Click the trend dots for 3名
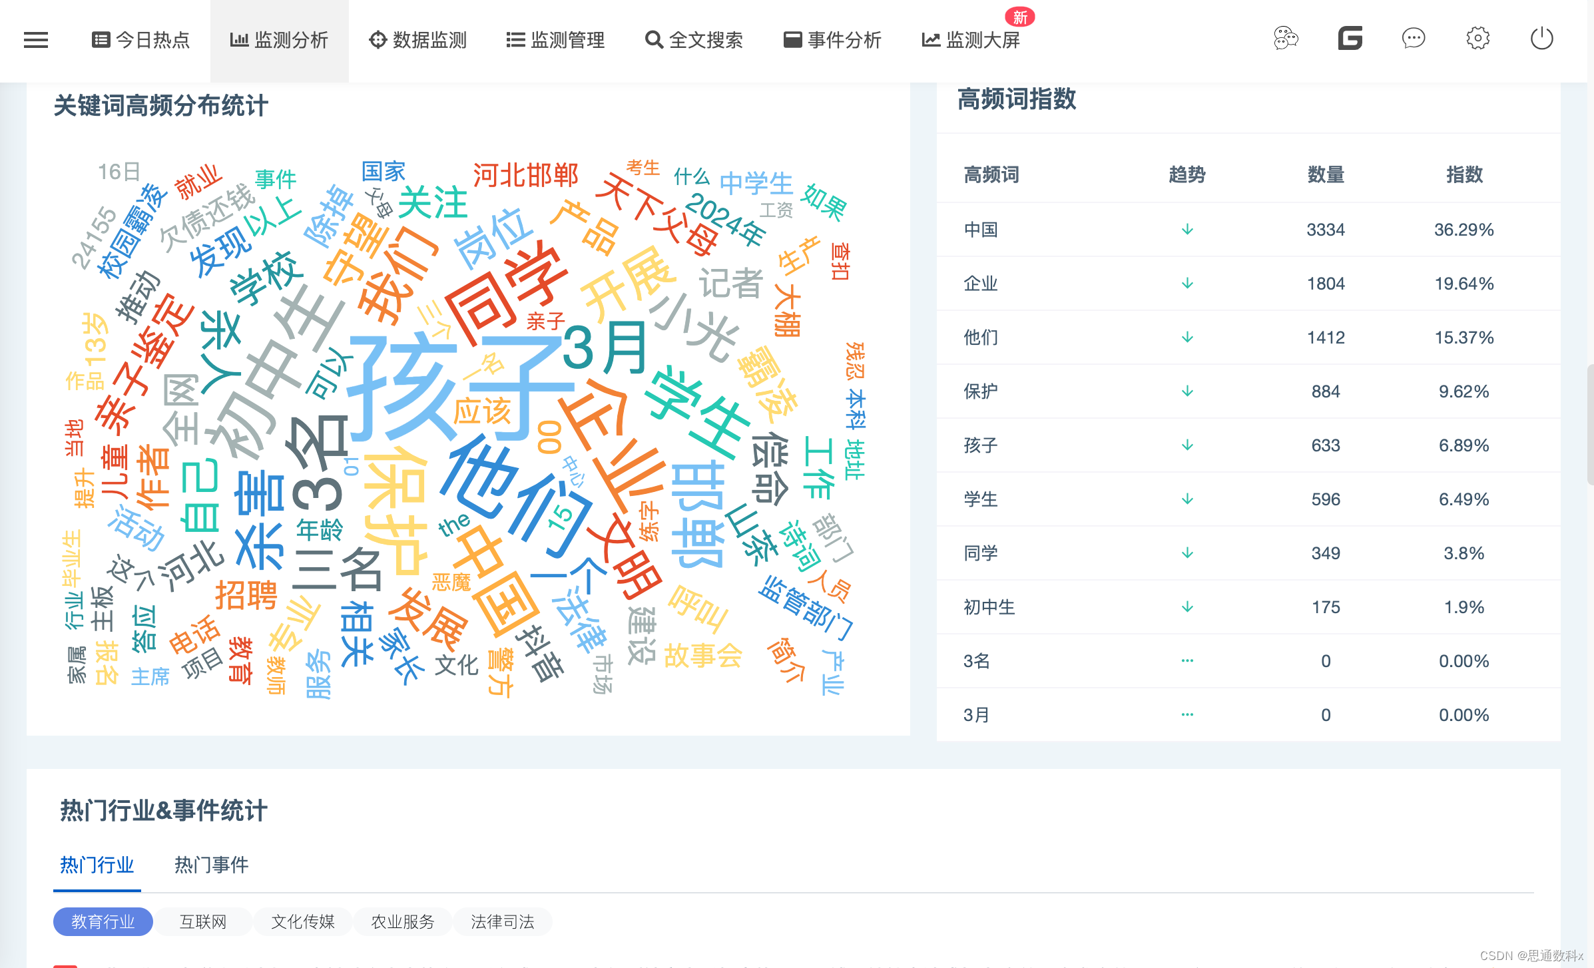The height and width of the screenshot is (968, 1594). (x=1187, y=660)
